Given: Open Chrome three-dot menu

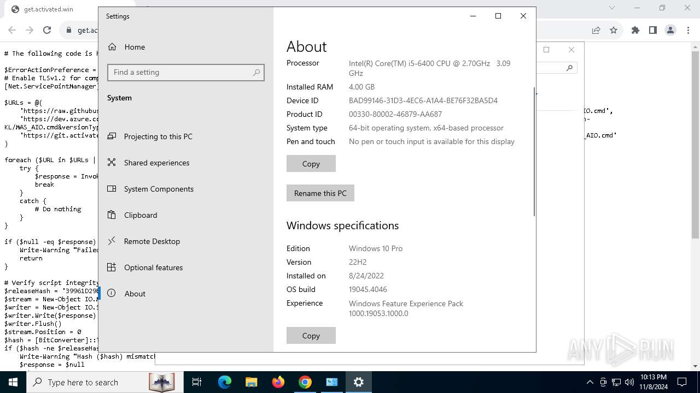Looking at the screenshot, I should click(688, 30).
